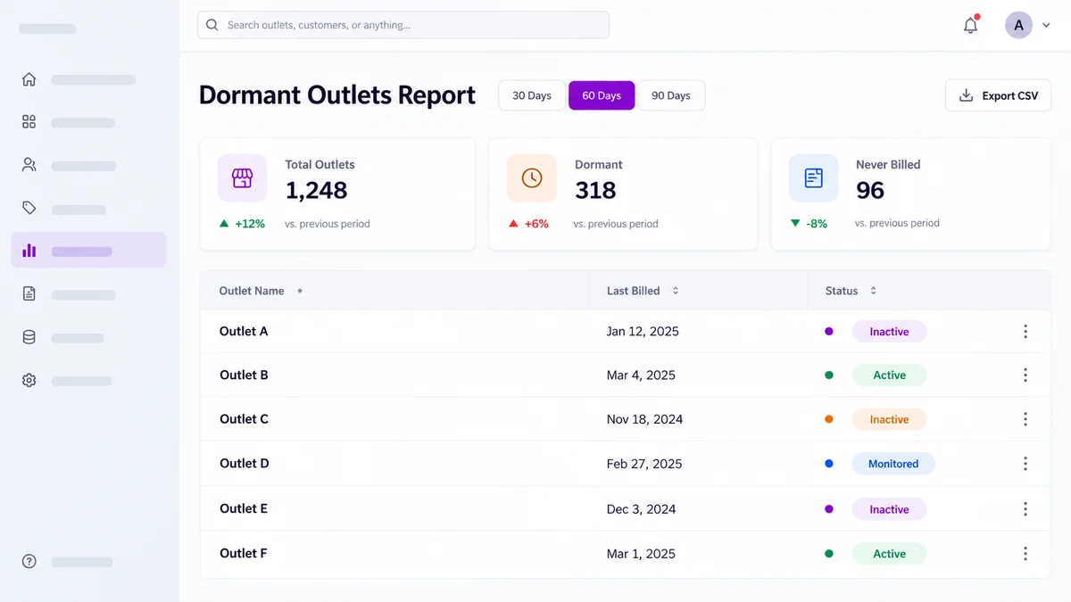
Task: Click the date Mar 4, 2025
Action: pos(641,375)
